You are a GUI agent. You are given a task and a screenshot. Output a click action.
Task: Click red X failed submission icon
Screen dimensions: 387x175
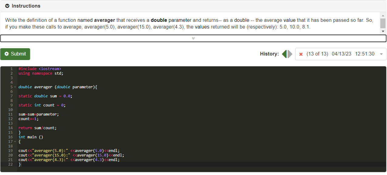coord(301,54)
